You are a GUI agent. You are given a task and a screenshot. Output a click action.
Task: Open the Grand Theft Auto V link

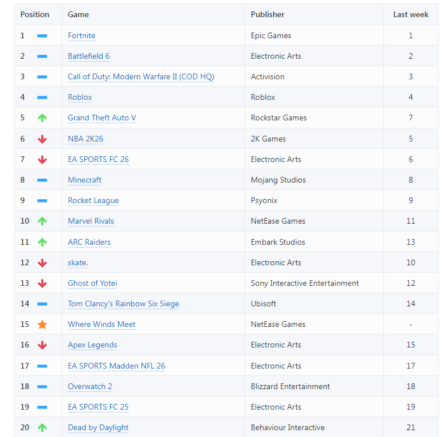click(102, 118)
